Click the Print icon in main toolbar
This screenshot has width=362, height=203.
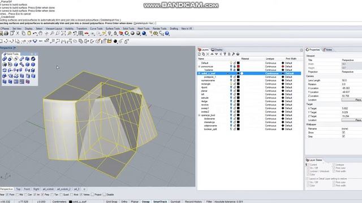coord(6,34)
